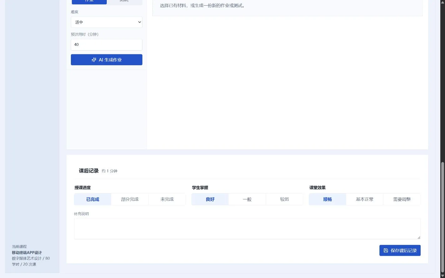The image size is (445, 278).
Task: Click the 课堂效果 label
Action: tap(317, 188)
